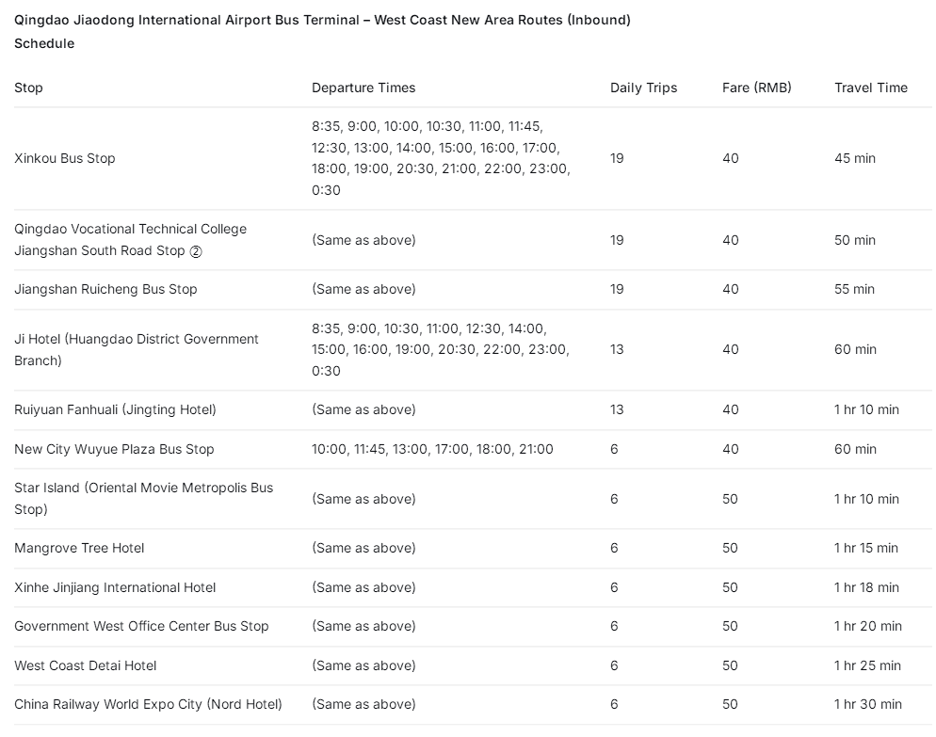Select the Fare (RMB) column header

pos(756,88)
